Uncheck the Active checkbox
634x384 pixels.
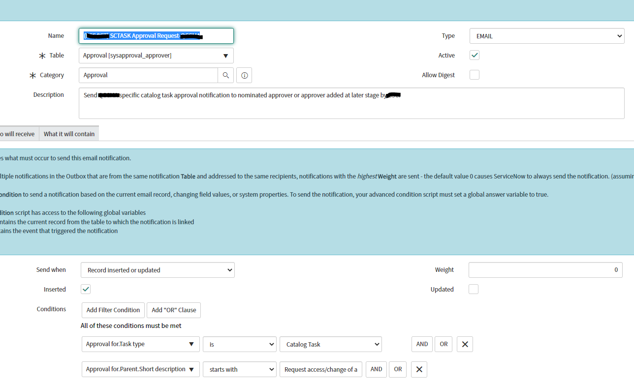[x=475, y=55]
